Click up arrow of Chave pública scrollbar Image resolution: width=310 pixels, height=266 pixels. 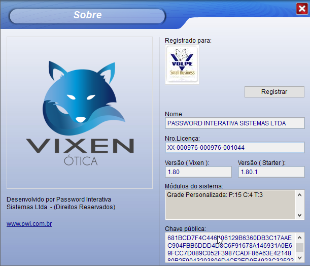click(x=300, y=238)
